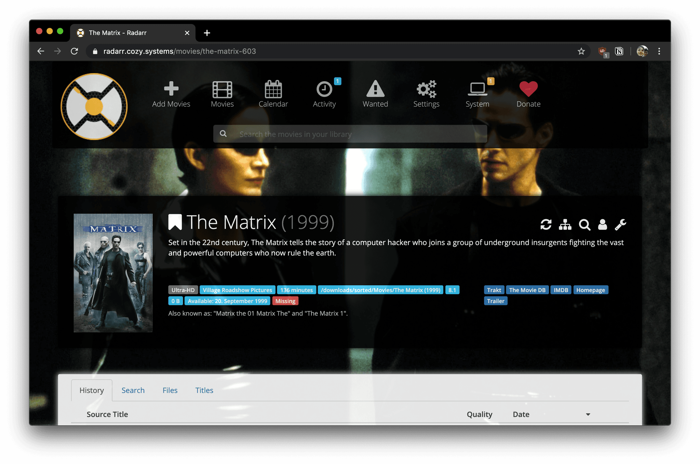This screenshot has width=700, height=464.
Task: Bookmark this page with the star
Action: point(581,51)
